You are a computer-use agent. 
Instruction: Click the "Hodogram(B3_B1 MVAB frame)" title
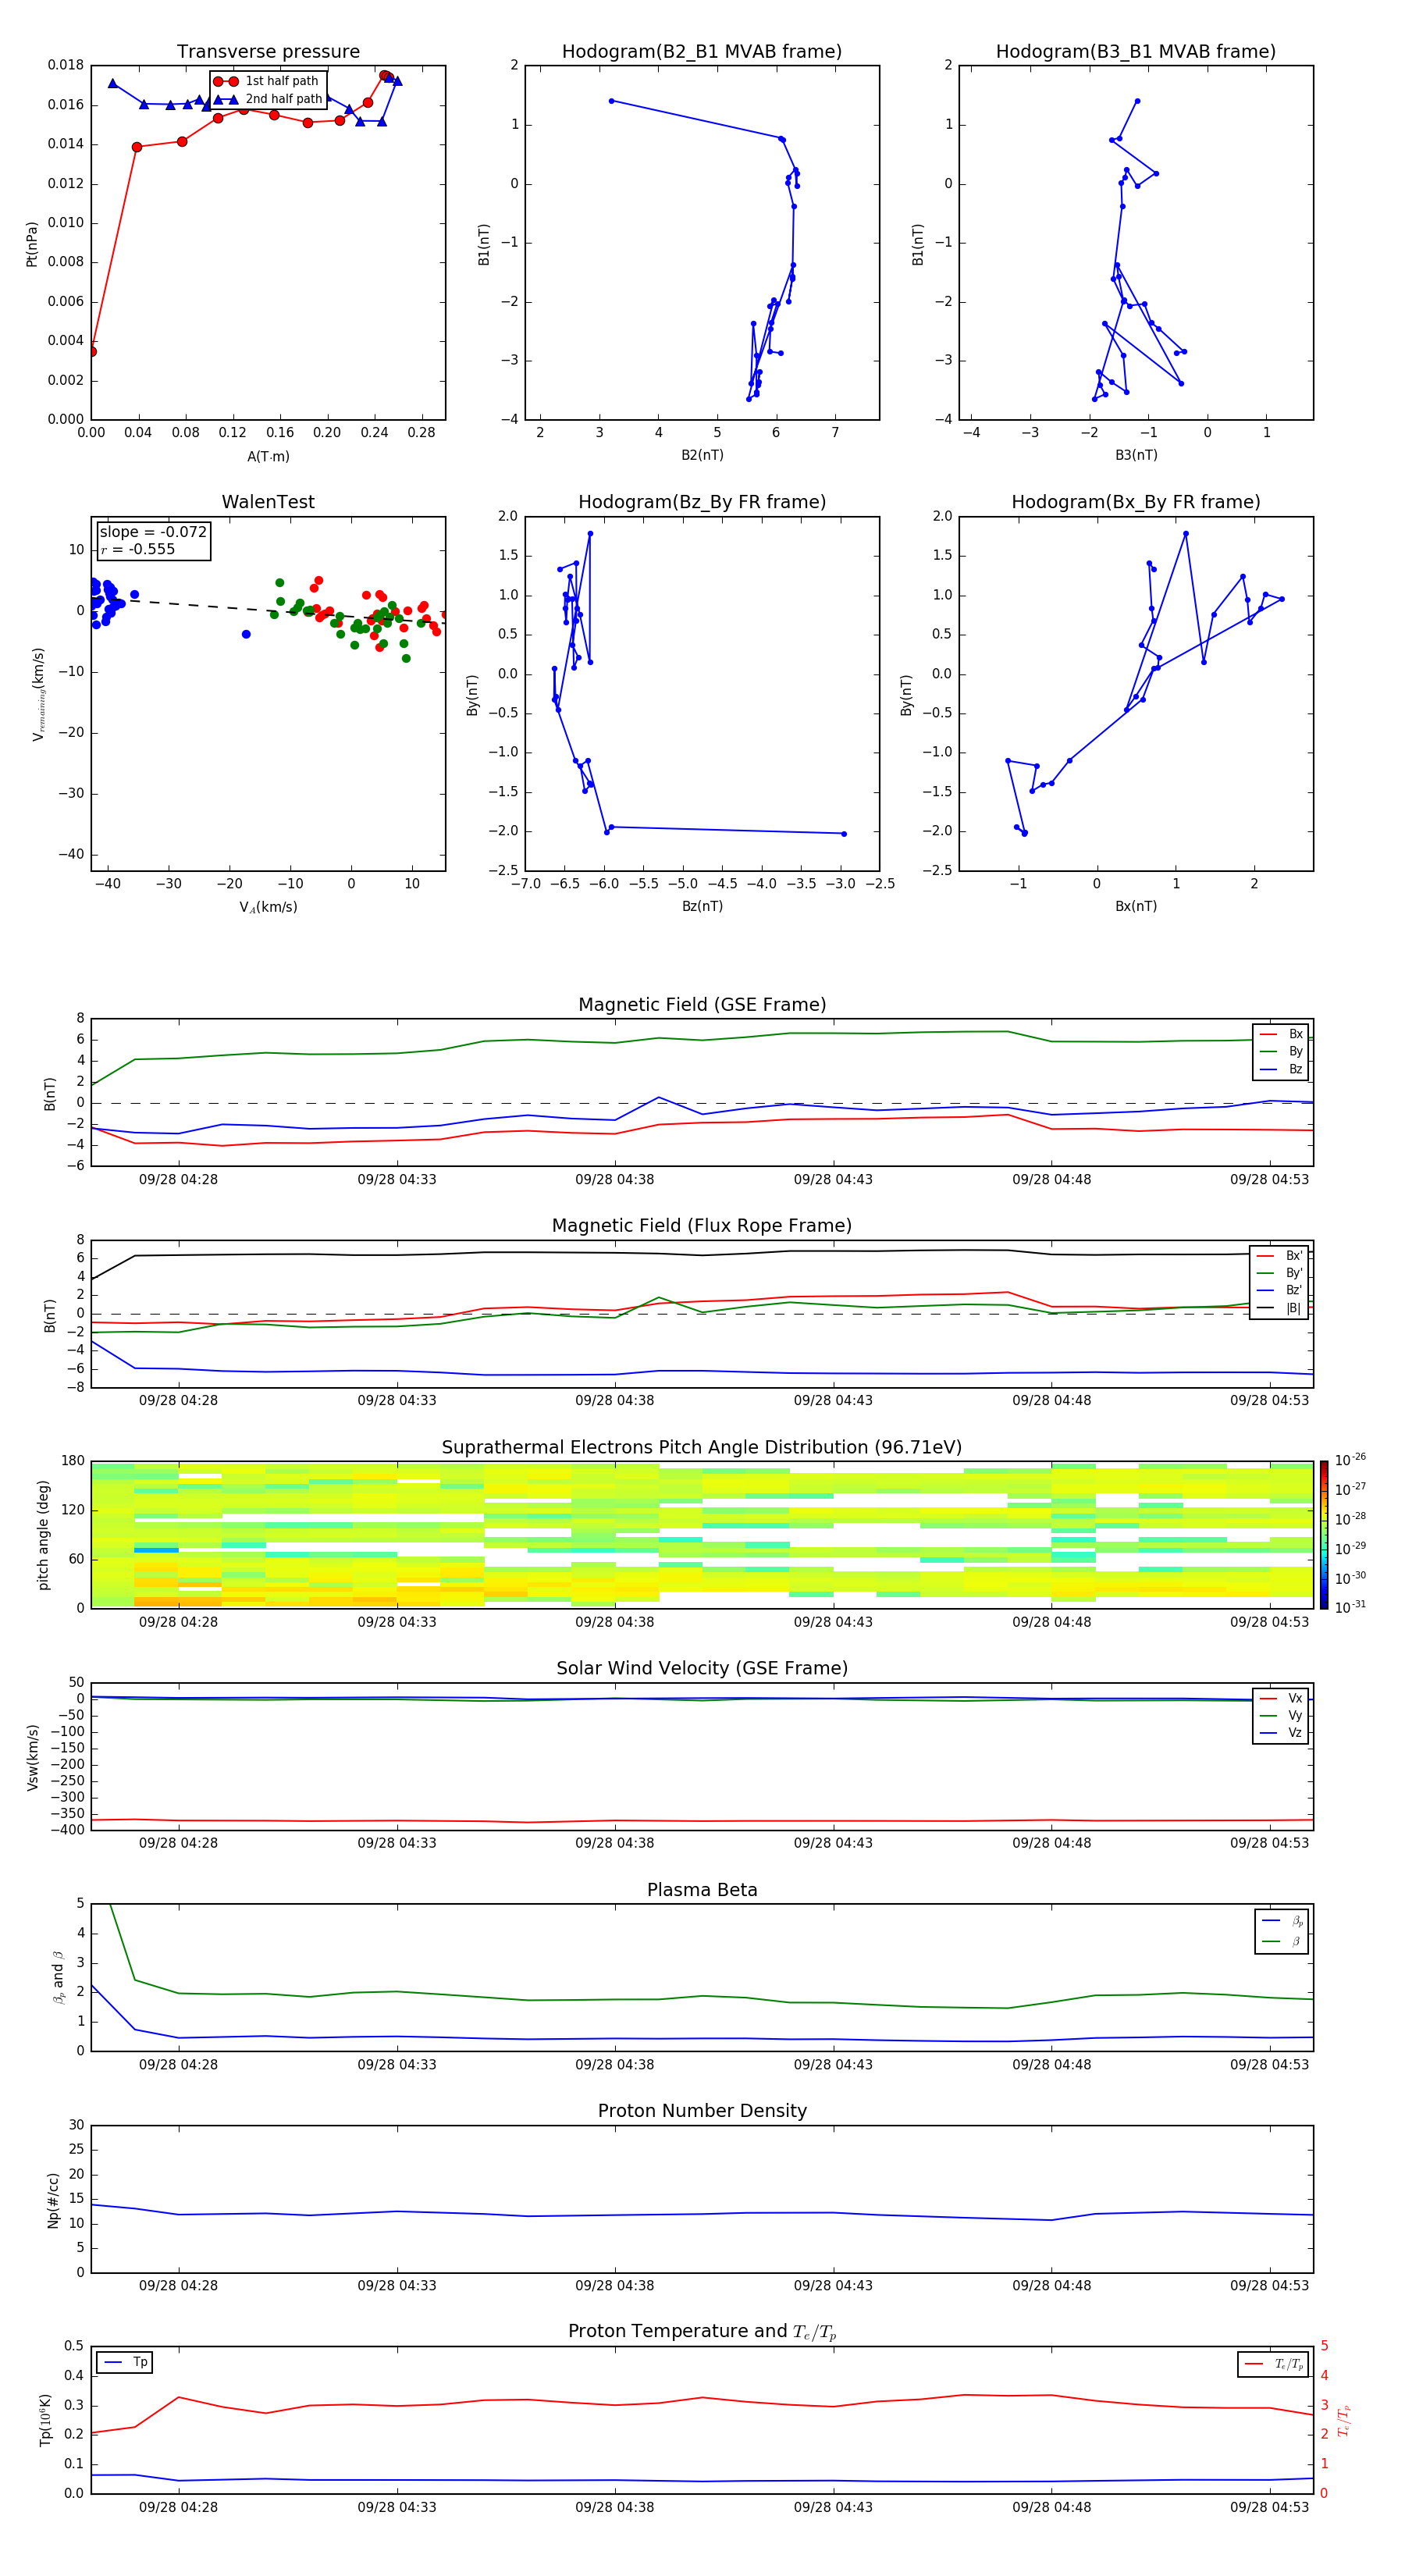pos(1136,52)
